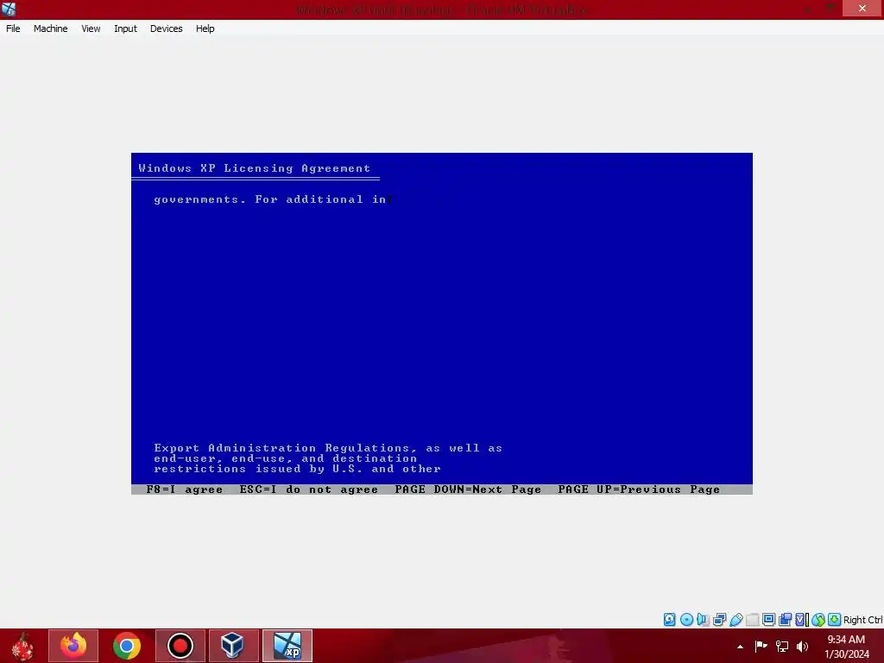Open the volume speaker tray icon
The image size is (884, 663).
tap(802, 646)
